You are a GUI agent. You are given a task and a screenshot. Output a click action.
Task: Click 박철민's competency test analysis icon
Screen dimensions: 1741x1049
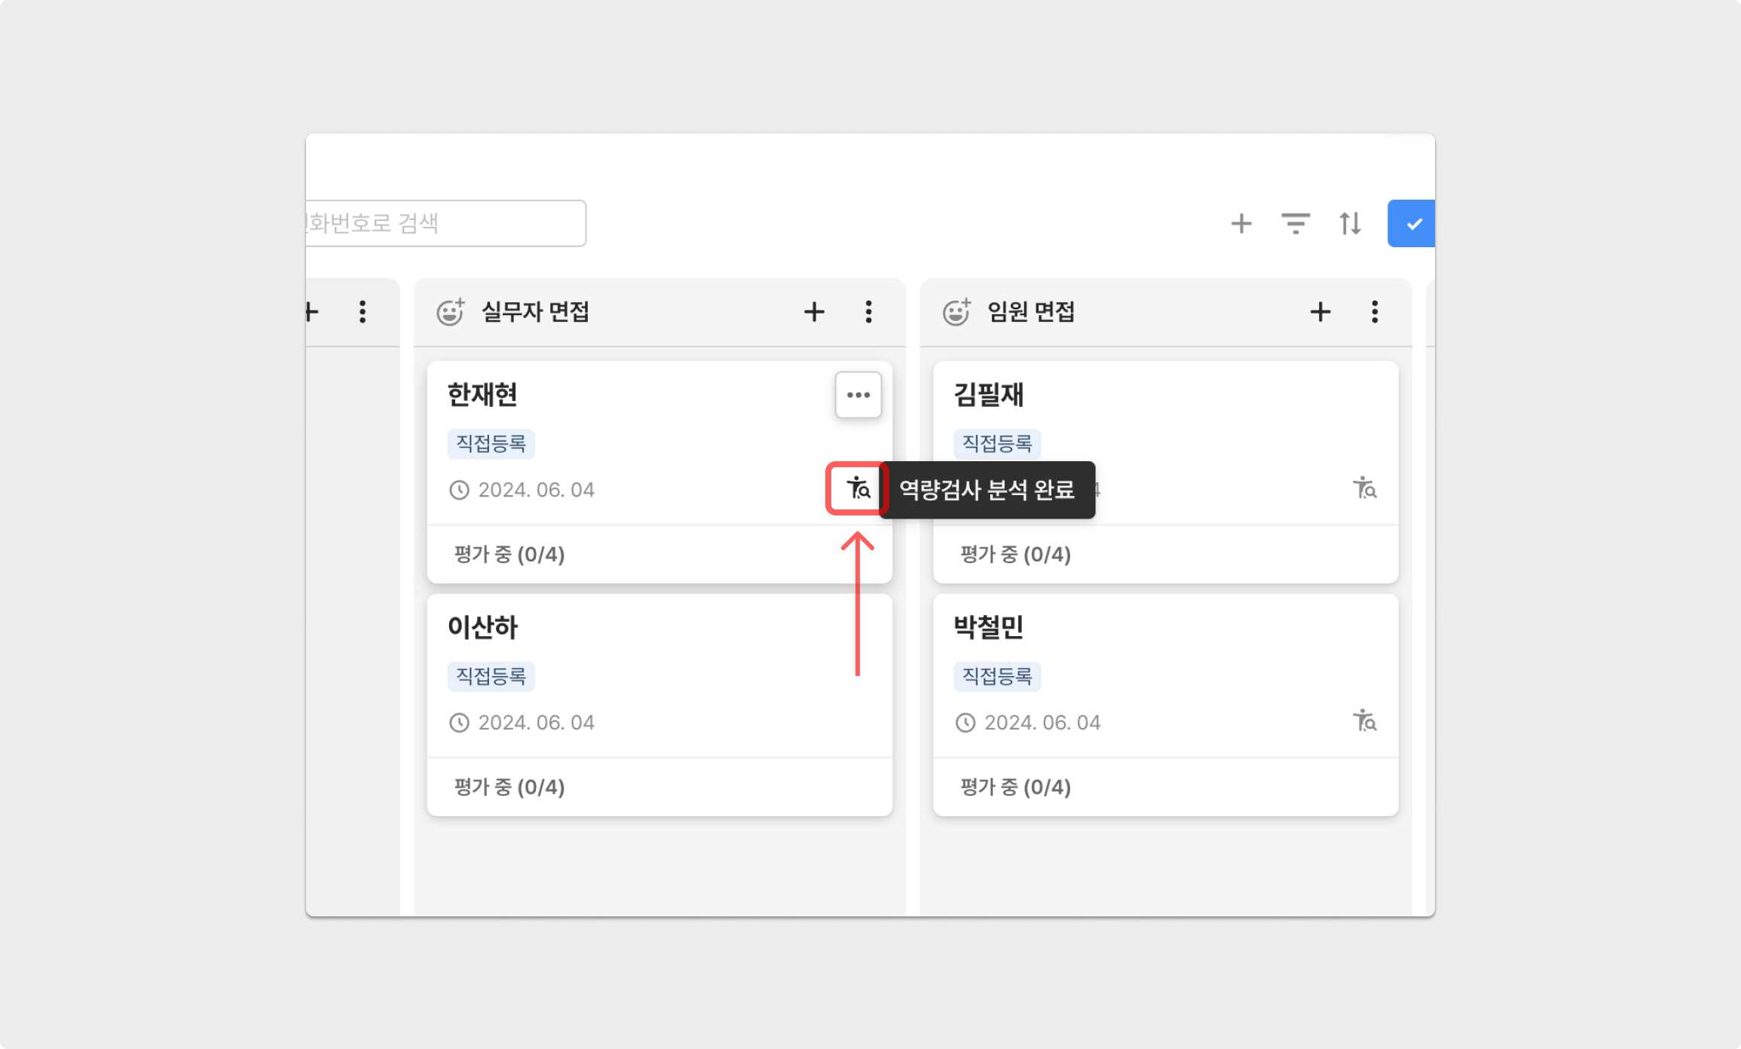pos(1364,722)
